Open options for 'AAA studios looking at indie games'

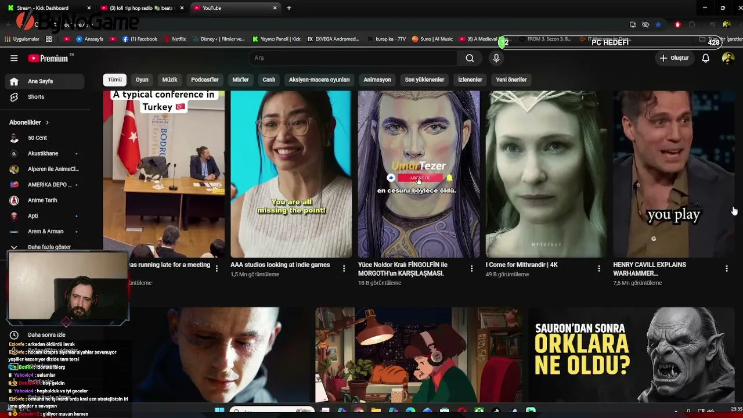(x=344, y=268)
